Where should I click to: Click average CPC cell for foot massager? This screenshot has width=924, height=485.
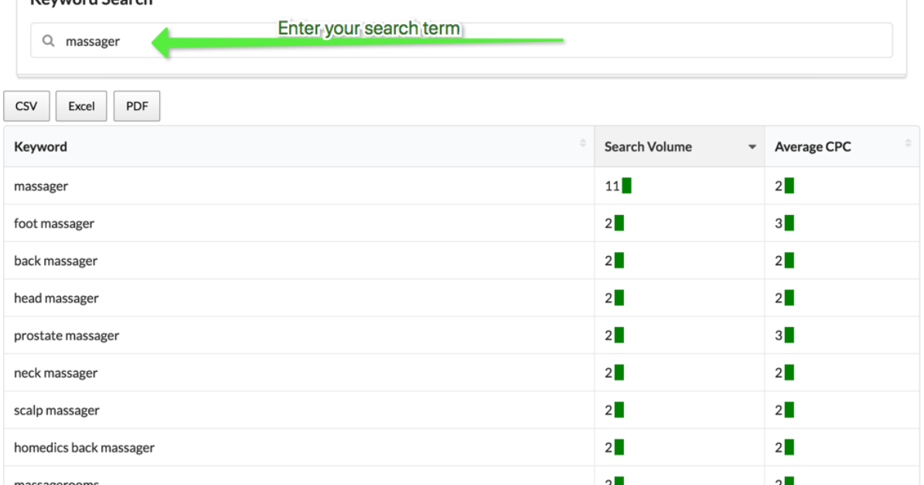click(842, 224)
